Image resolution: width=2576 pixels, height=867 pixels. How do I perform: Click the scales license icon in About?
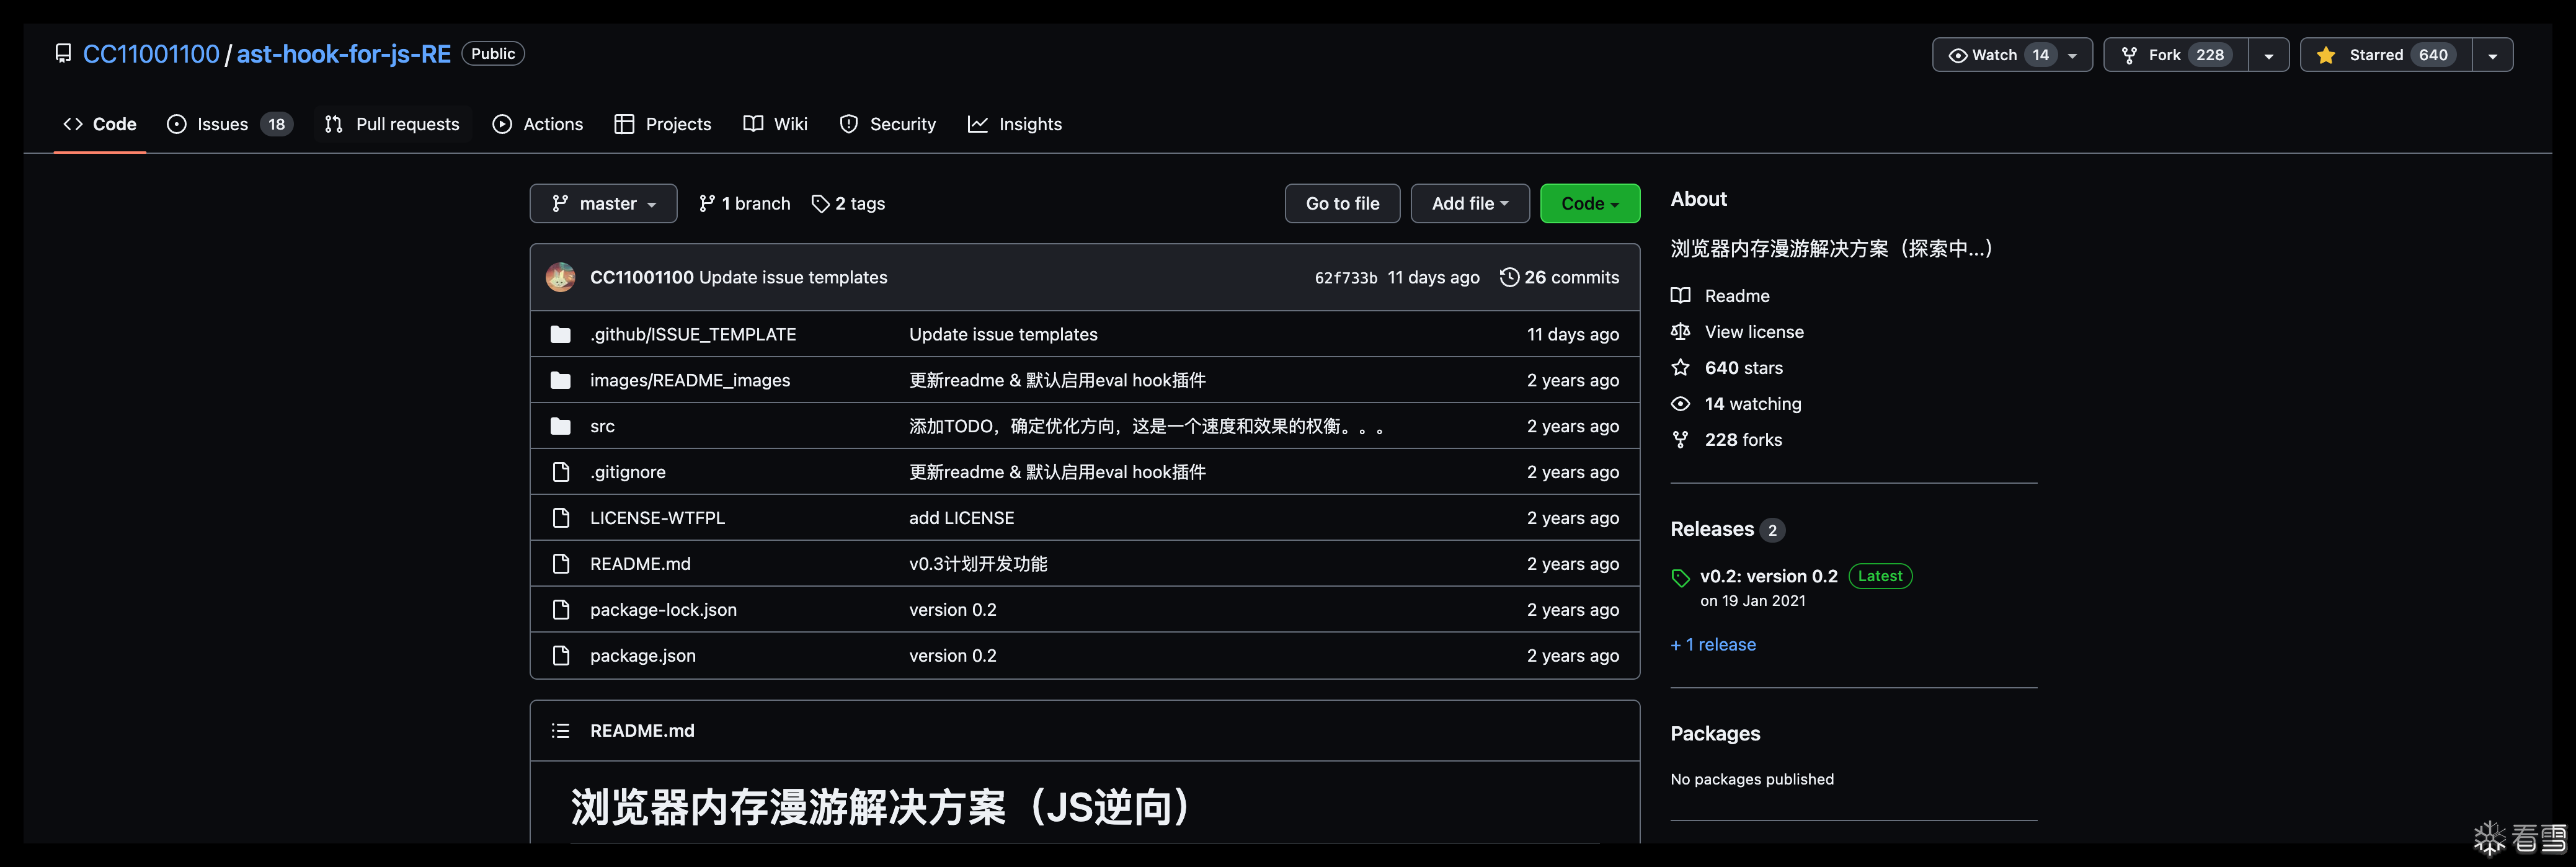pyautogui.click(x=1680, y=332)
